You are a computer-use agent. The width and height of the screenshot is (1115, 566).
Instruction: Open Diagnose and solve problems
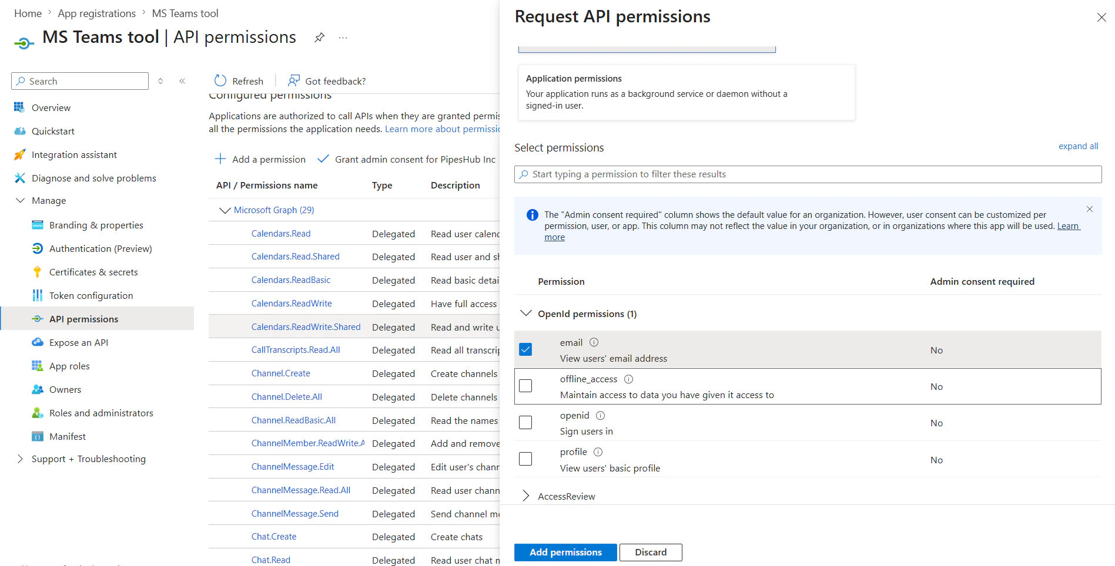(94, 178)
